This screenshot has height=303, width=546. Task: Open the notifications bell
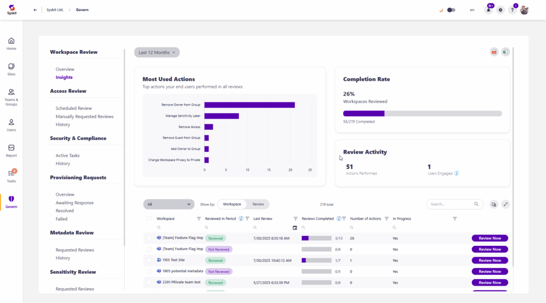pyautogui.click(x=488, y=10)
